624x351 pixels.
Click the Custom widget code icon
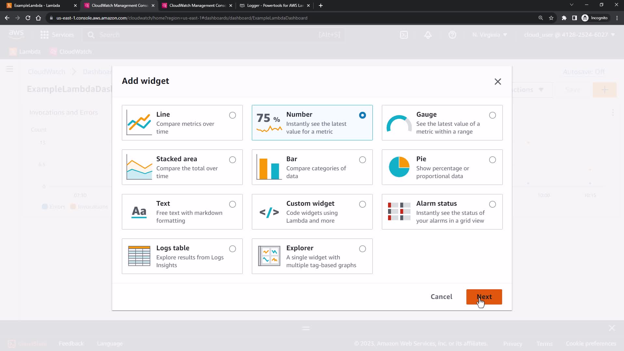[x=269, y=213]
